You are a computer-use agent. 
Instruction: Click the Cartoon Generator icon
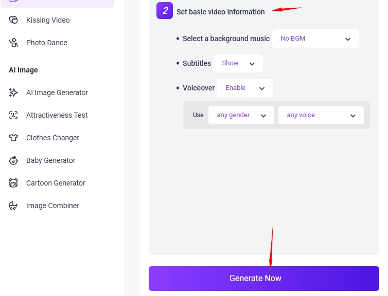14,183
